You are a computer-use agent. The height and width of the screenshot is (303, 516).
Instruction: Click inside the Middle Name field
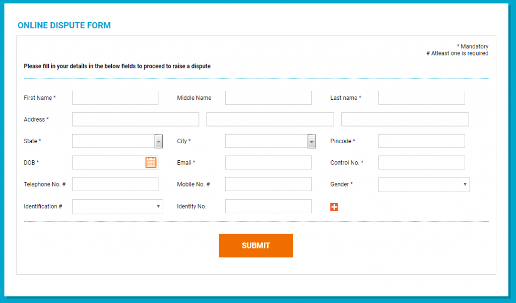pyautogui.click(x=268, y=97)
